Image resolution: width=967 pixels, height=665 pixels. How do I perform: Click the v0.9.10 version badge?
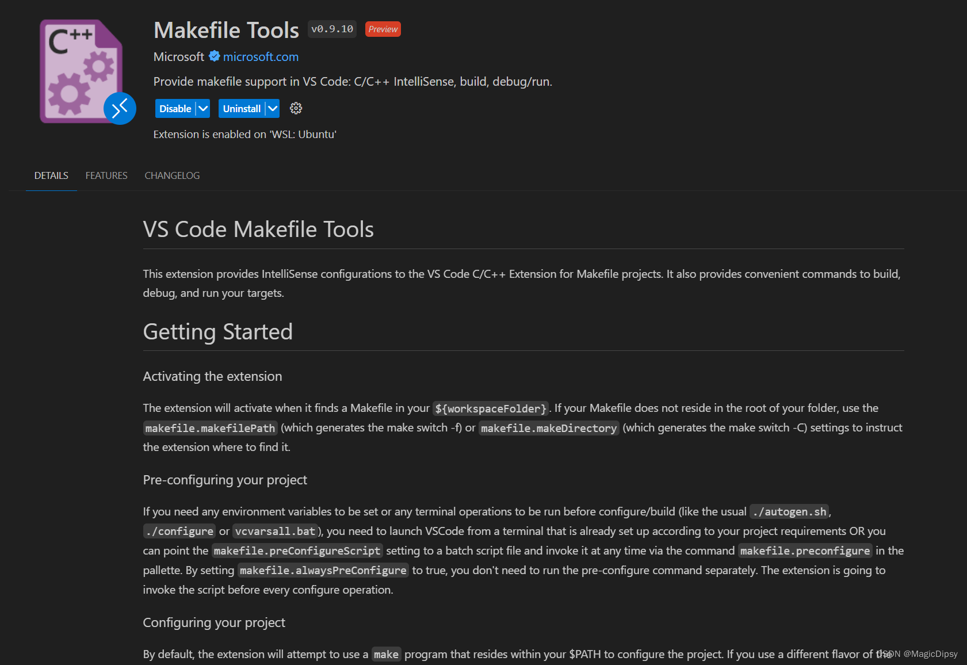pyautogui.click(x=332, y=29)
